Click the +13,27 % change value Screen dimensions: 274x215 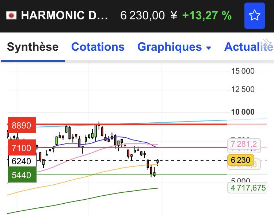click(x=207, y=15)
